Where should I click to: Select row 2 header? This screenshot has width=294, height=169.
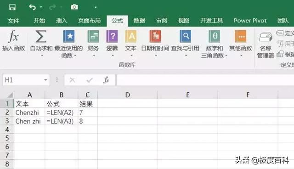point(7,112)
